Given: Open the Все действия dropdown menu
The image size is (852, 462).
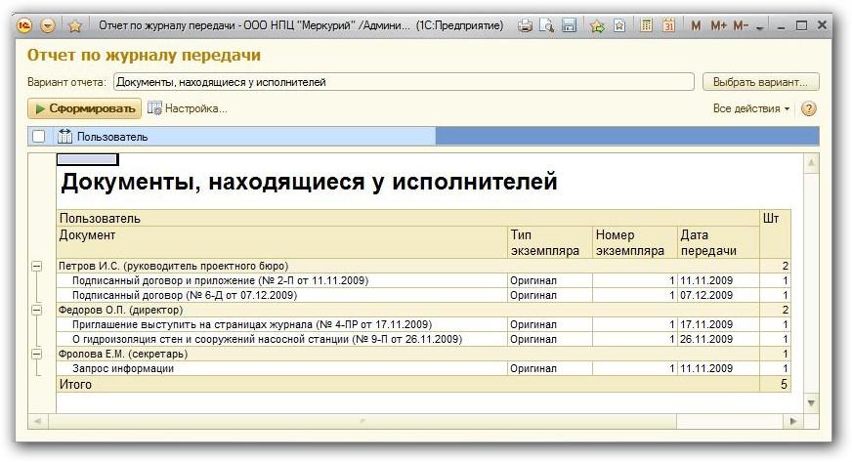Looking at the screenshot, I should [x=751, y=108].
